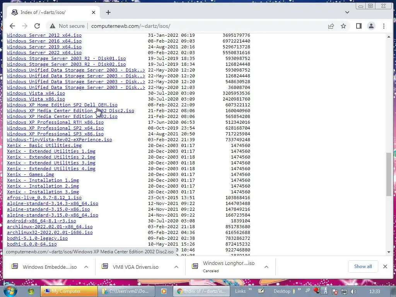The image size is (396, 297).
Task: Open a new tab with plus button
Action: coord(108,12)
